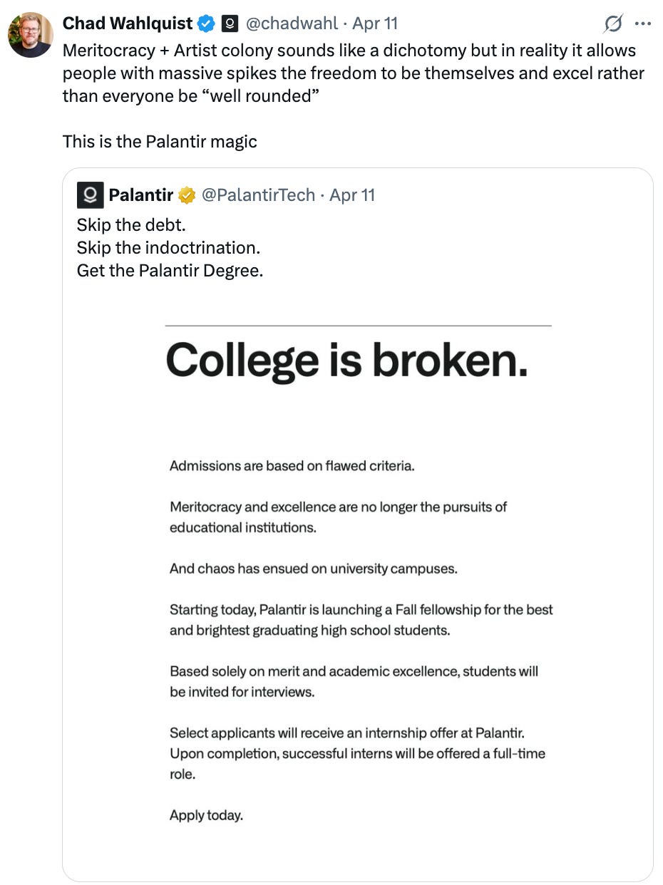Image resolution: width=663 pixels, height=885 pixels.
Task: Click the Grok circle-slash icon
Action: point(612,24)
